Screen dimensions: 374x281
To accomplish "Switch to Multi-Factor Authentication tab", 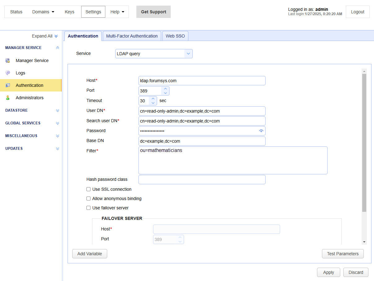I will tap(132, 36).
